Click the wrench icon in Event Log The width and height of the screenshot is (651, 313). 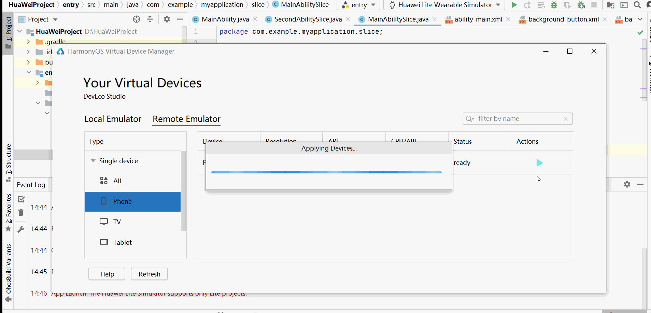21,229
